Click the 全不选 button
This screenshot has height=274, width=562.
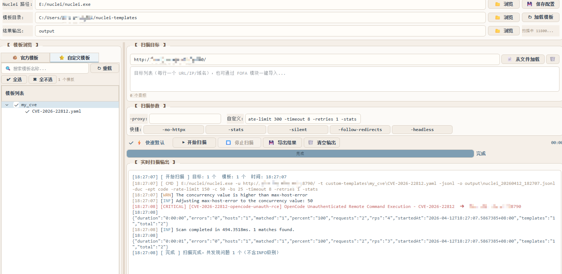click(x=43, y=79)
